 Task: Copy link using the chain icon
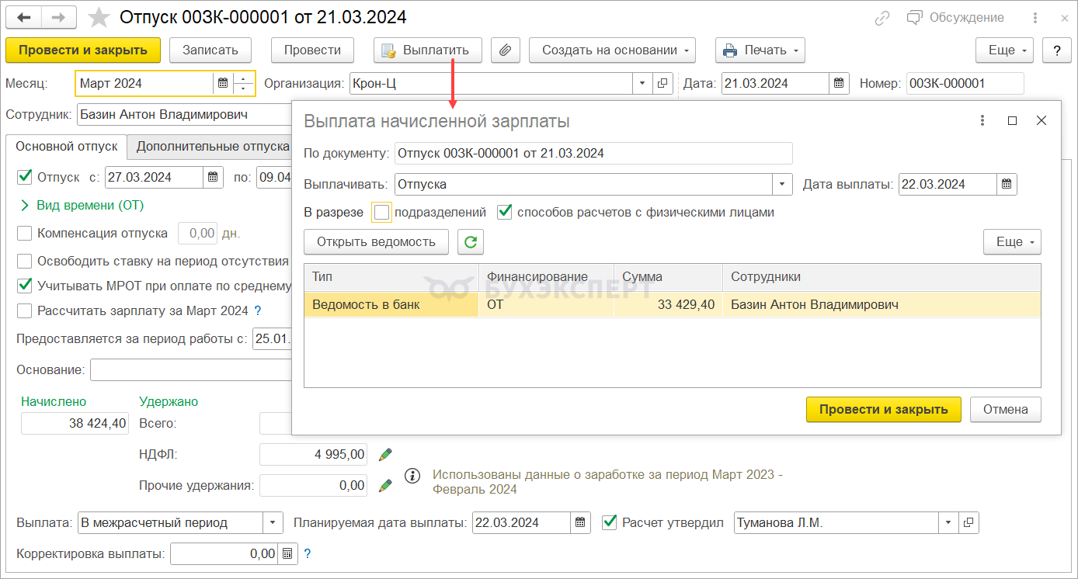tap(882, 18)
